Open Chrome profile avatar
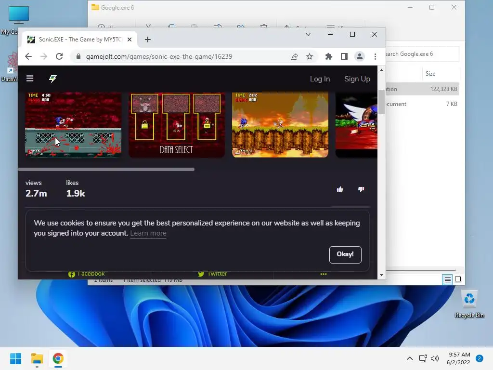This screenshot has width=493, height=370. [x=359, y=56]
